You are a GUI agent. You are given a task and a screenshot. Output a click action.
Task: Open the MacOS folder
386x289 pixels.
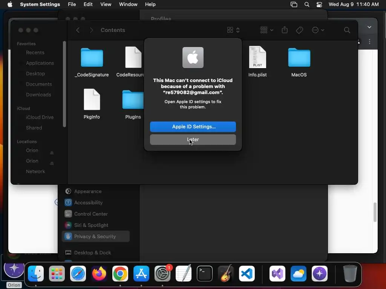pos(299,58)
